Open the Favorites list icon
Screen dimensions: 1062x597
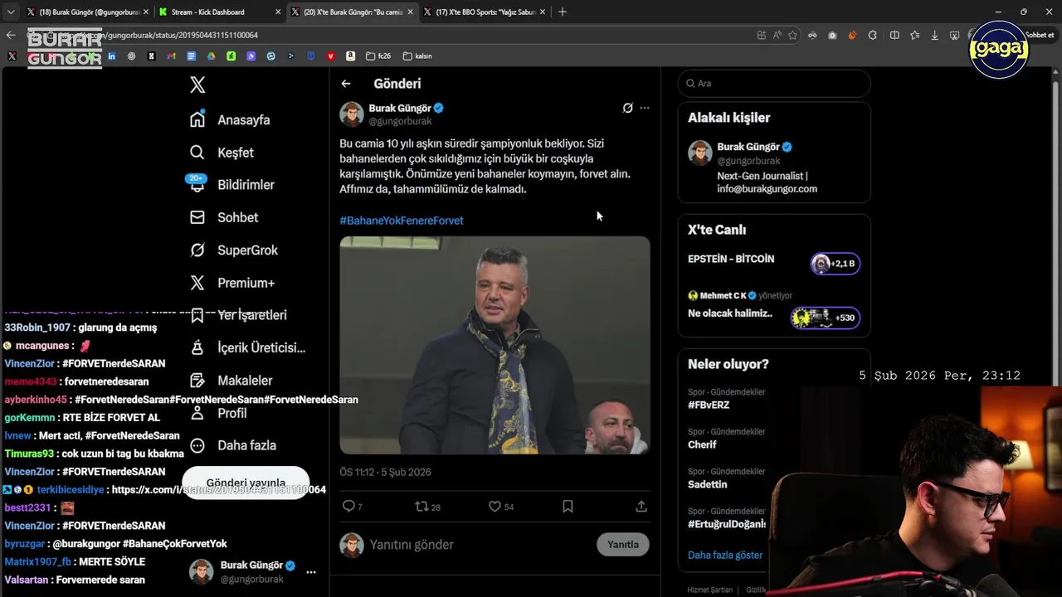pyautogui.click(x=914, y=35)
